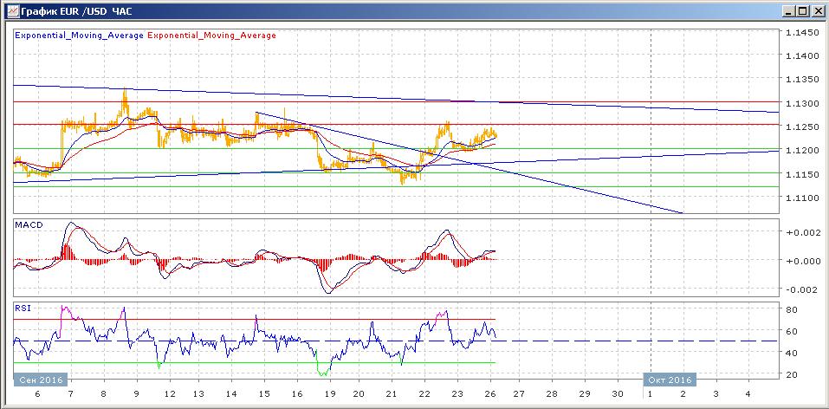Minimize the EUR/USD chart window
829x409 pixels.
787,10
